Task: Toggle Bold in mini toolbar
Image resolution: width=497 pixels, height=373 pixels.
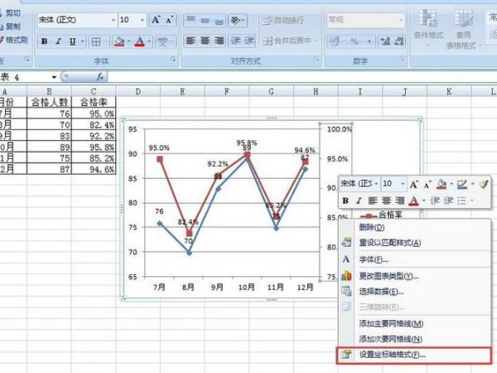Action: click(x=345, y=201)
